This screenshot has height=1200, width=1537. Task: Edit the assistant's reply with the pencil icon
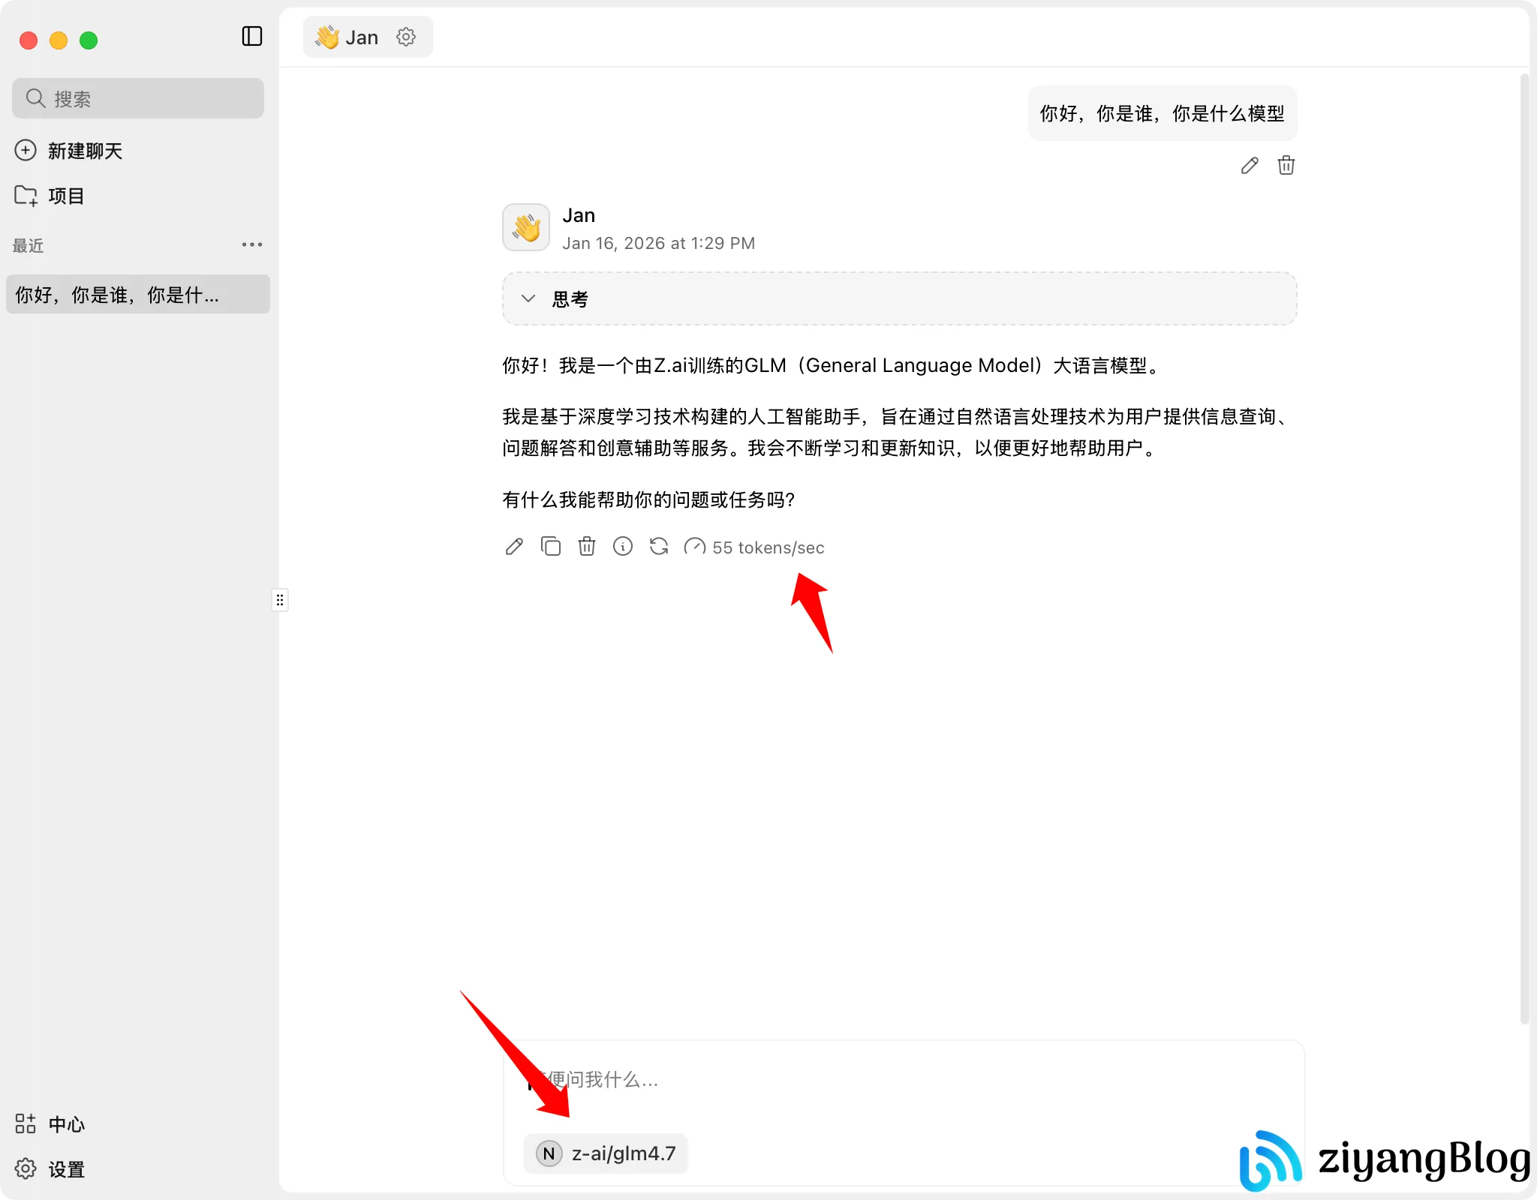coord(513,547)
